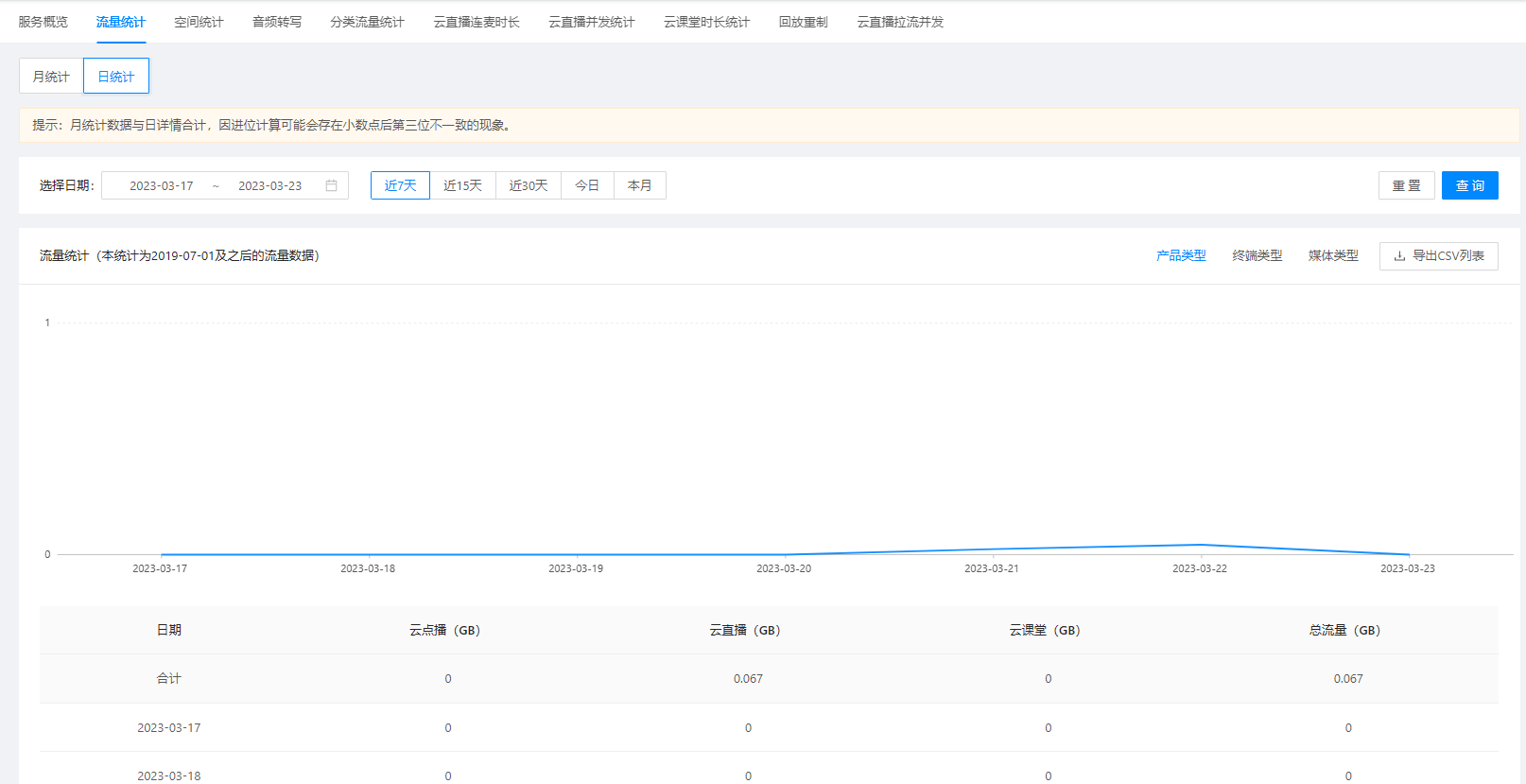The width and height of the screenshot is (1526, 784).
Task: Click the 云点播（GB） column header
Action: (x=445, y=630)
